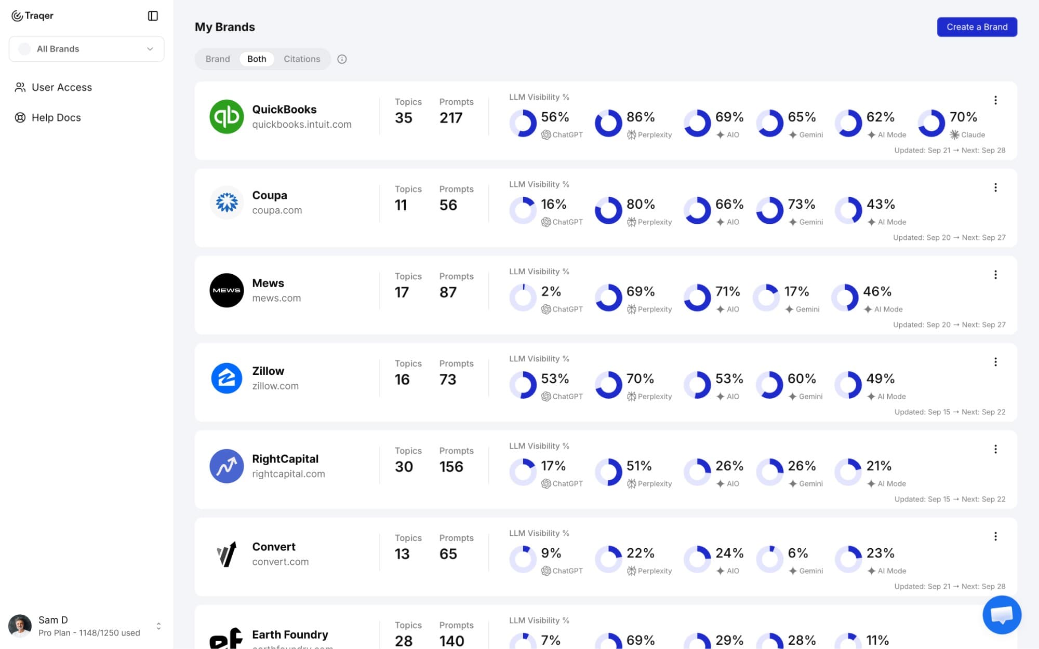Expand the Sam D account switcher
Screen dimensions: 1039x649
tap(158, 626)
